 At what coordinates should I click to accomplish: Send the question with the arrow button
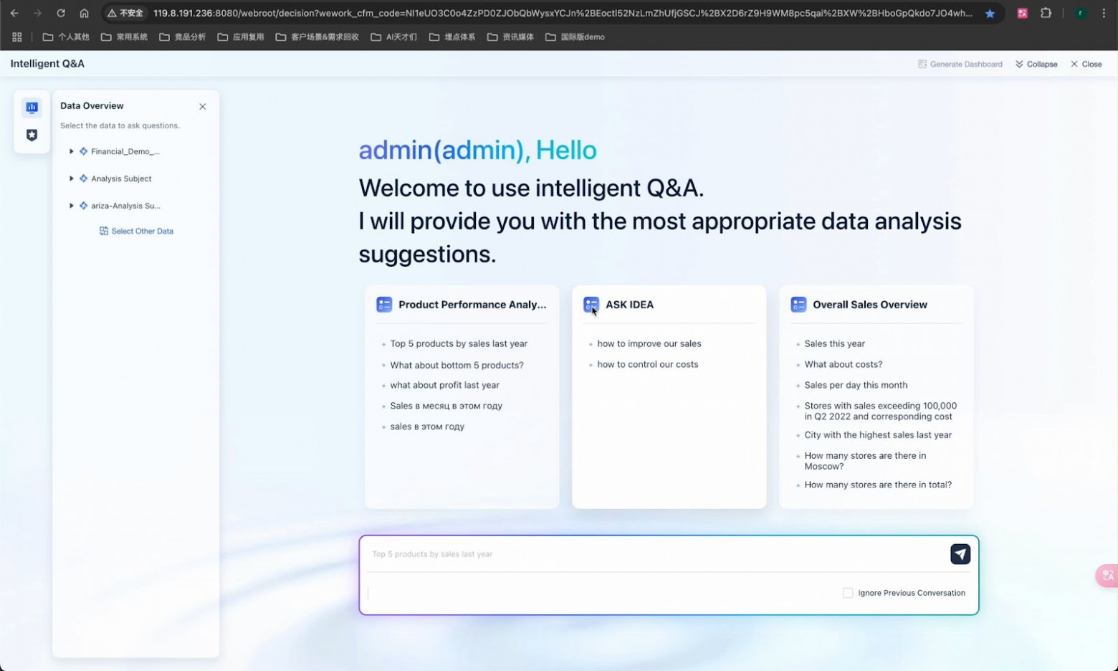960,554
